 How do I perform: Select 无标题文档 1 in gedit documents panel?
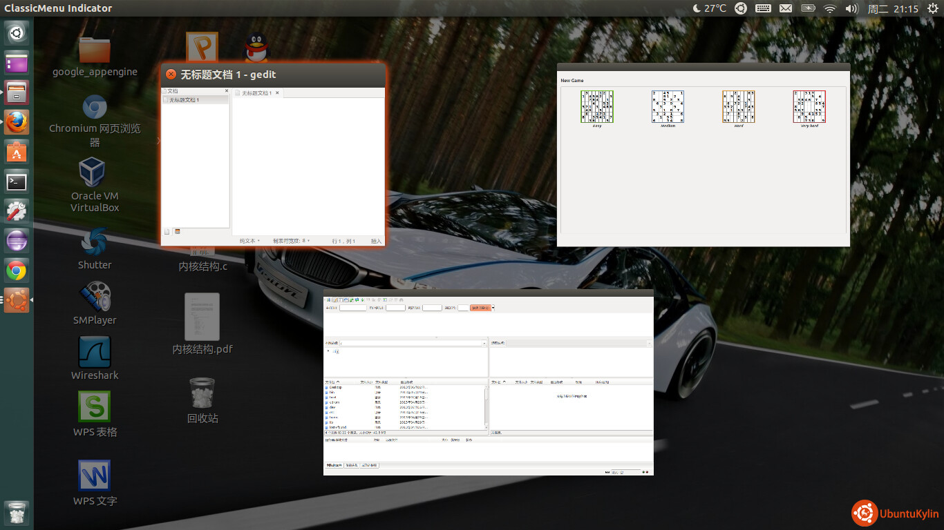pyautogui.click(x=196, y=100)
